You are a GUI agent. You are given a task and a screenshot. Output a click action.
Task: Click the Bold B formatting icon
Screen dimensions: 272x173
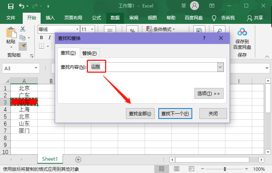(42, 38)
